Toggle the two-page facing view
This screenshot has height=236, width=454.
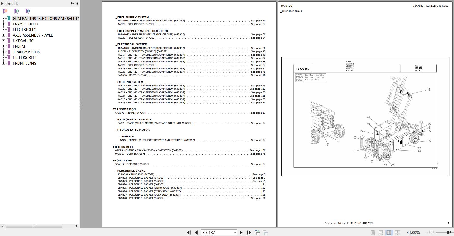[389, 232]
